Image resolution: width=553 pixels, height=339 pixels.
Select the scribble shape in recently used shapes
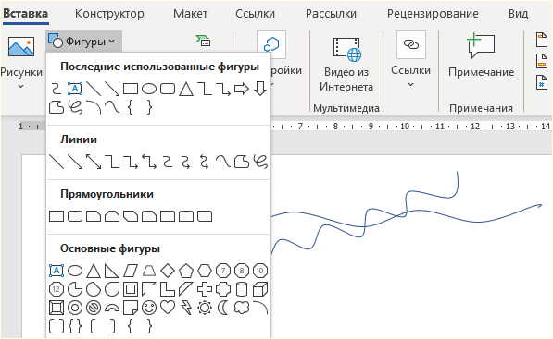[x=75, y=107]
